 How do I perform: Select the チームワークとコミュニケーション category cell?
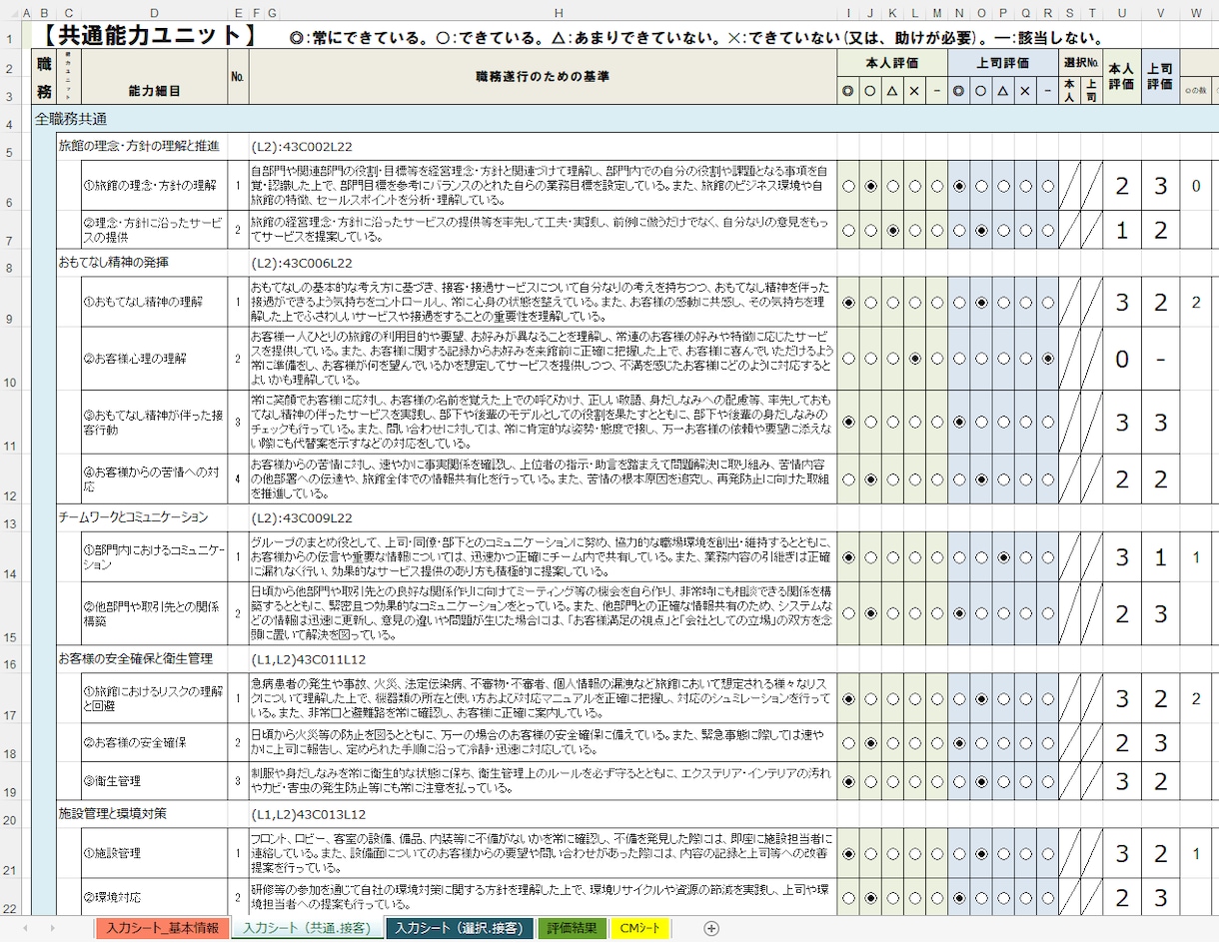click(133, 517)
